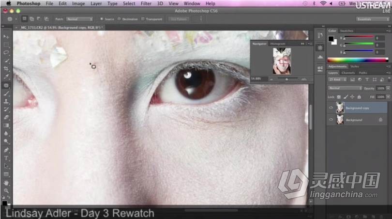Click the Lock image pixels brush icon
Viewport: 392px width, 219px height.
pos(346,96)
